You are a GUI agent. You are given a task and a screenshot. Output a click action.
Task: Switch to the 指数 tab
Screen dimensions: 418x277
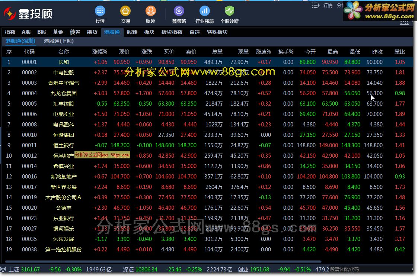pyautogui.click(x=10, y=32)
